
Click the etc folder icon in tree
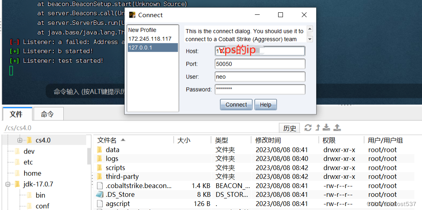[x=18, y=162]
